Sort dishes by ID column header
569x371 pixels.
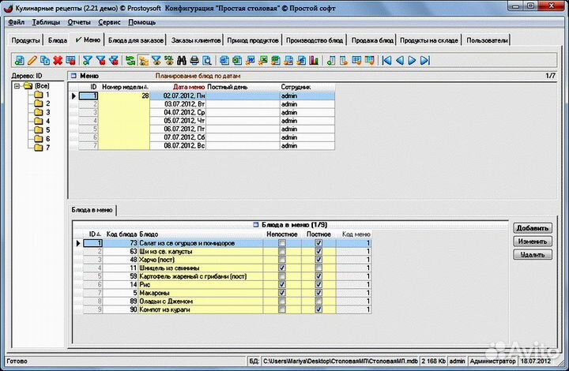(92, 234)
